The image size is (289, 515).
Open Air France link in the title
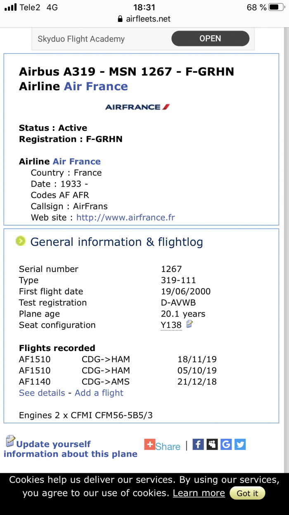click(x=96, y=86)
